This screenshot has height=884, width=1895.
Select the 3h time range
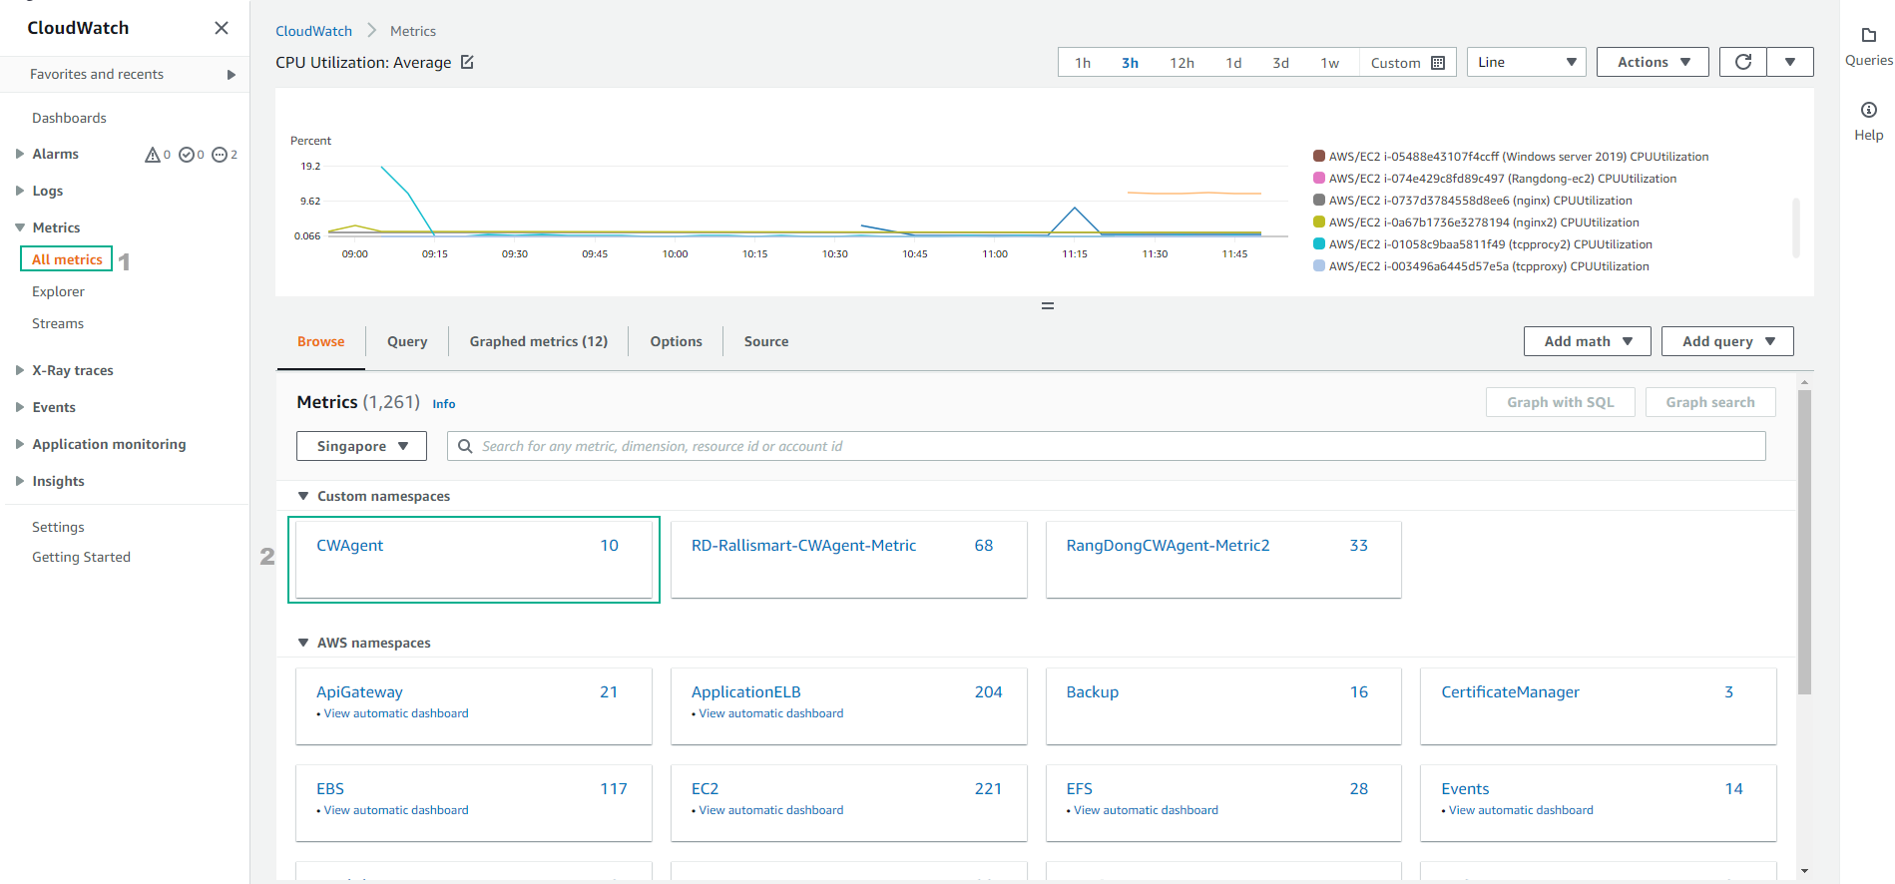(1130, 63)
